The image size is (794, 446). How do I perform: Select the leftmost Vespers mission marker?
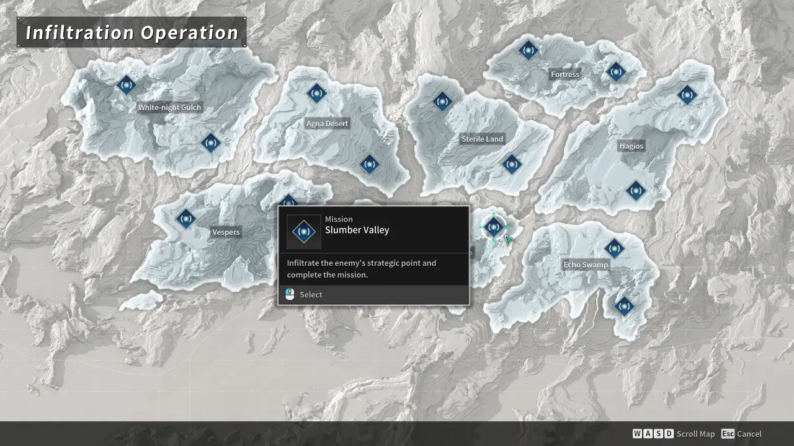[185, 218]
